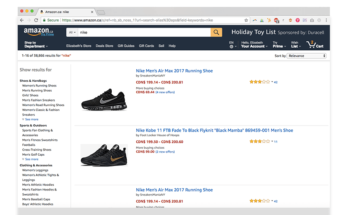Open Your Account dropdown
Viewport: 345px width, 215px height.
[x=254, y=45]
